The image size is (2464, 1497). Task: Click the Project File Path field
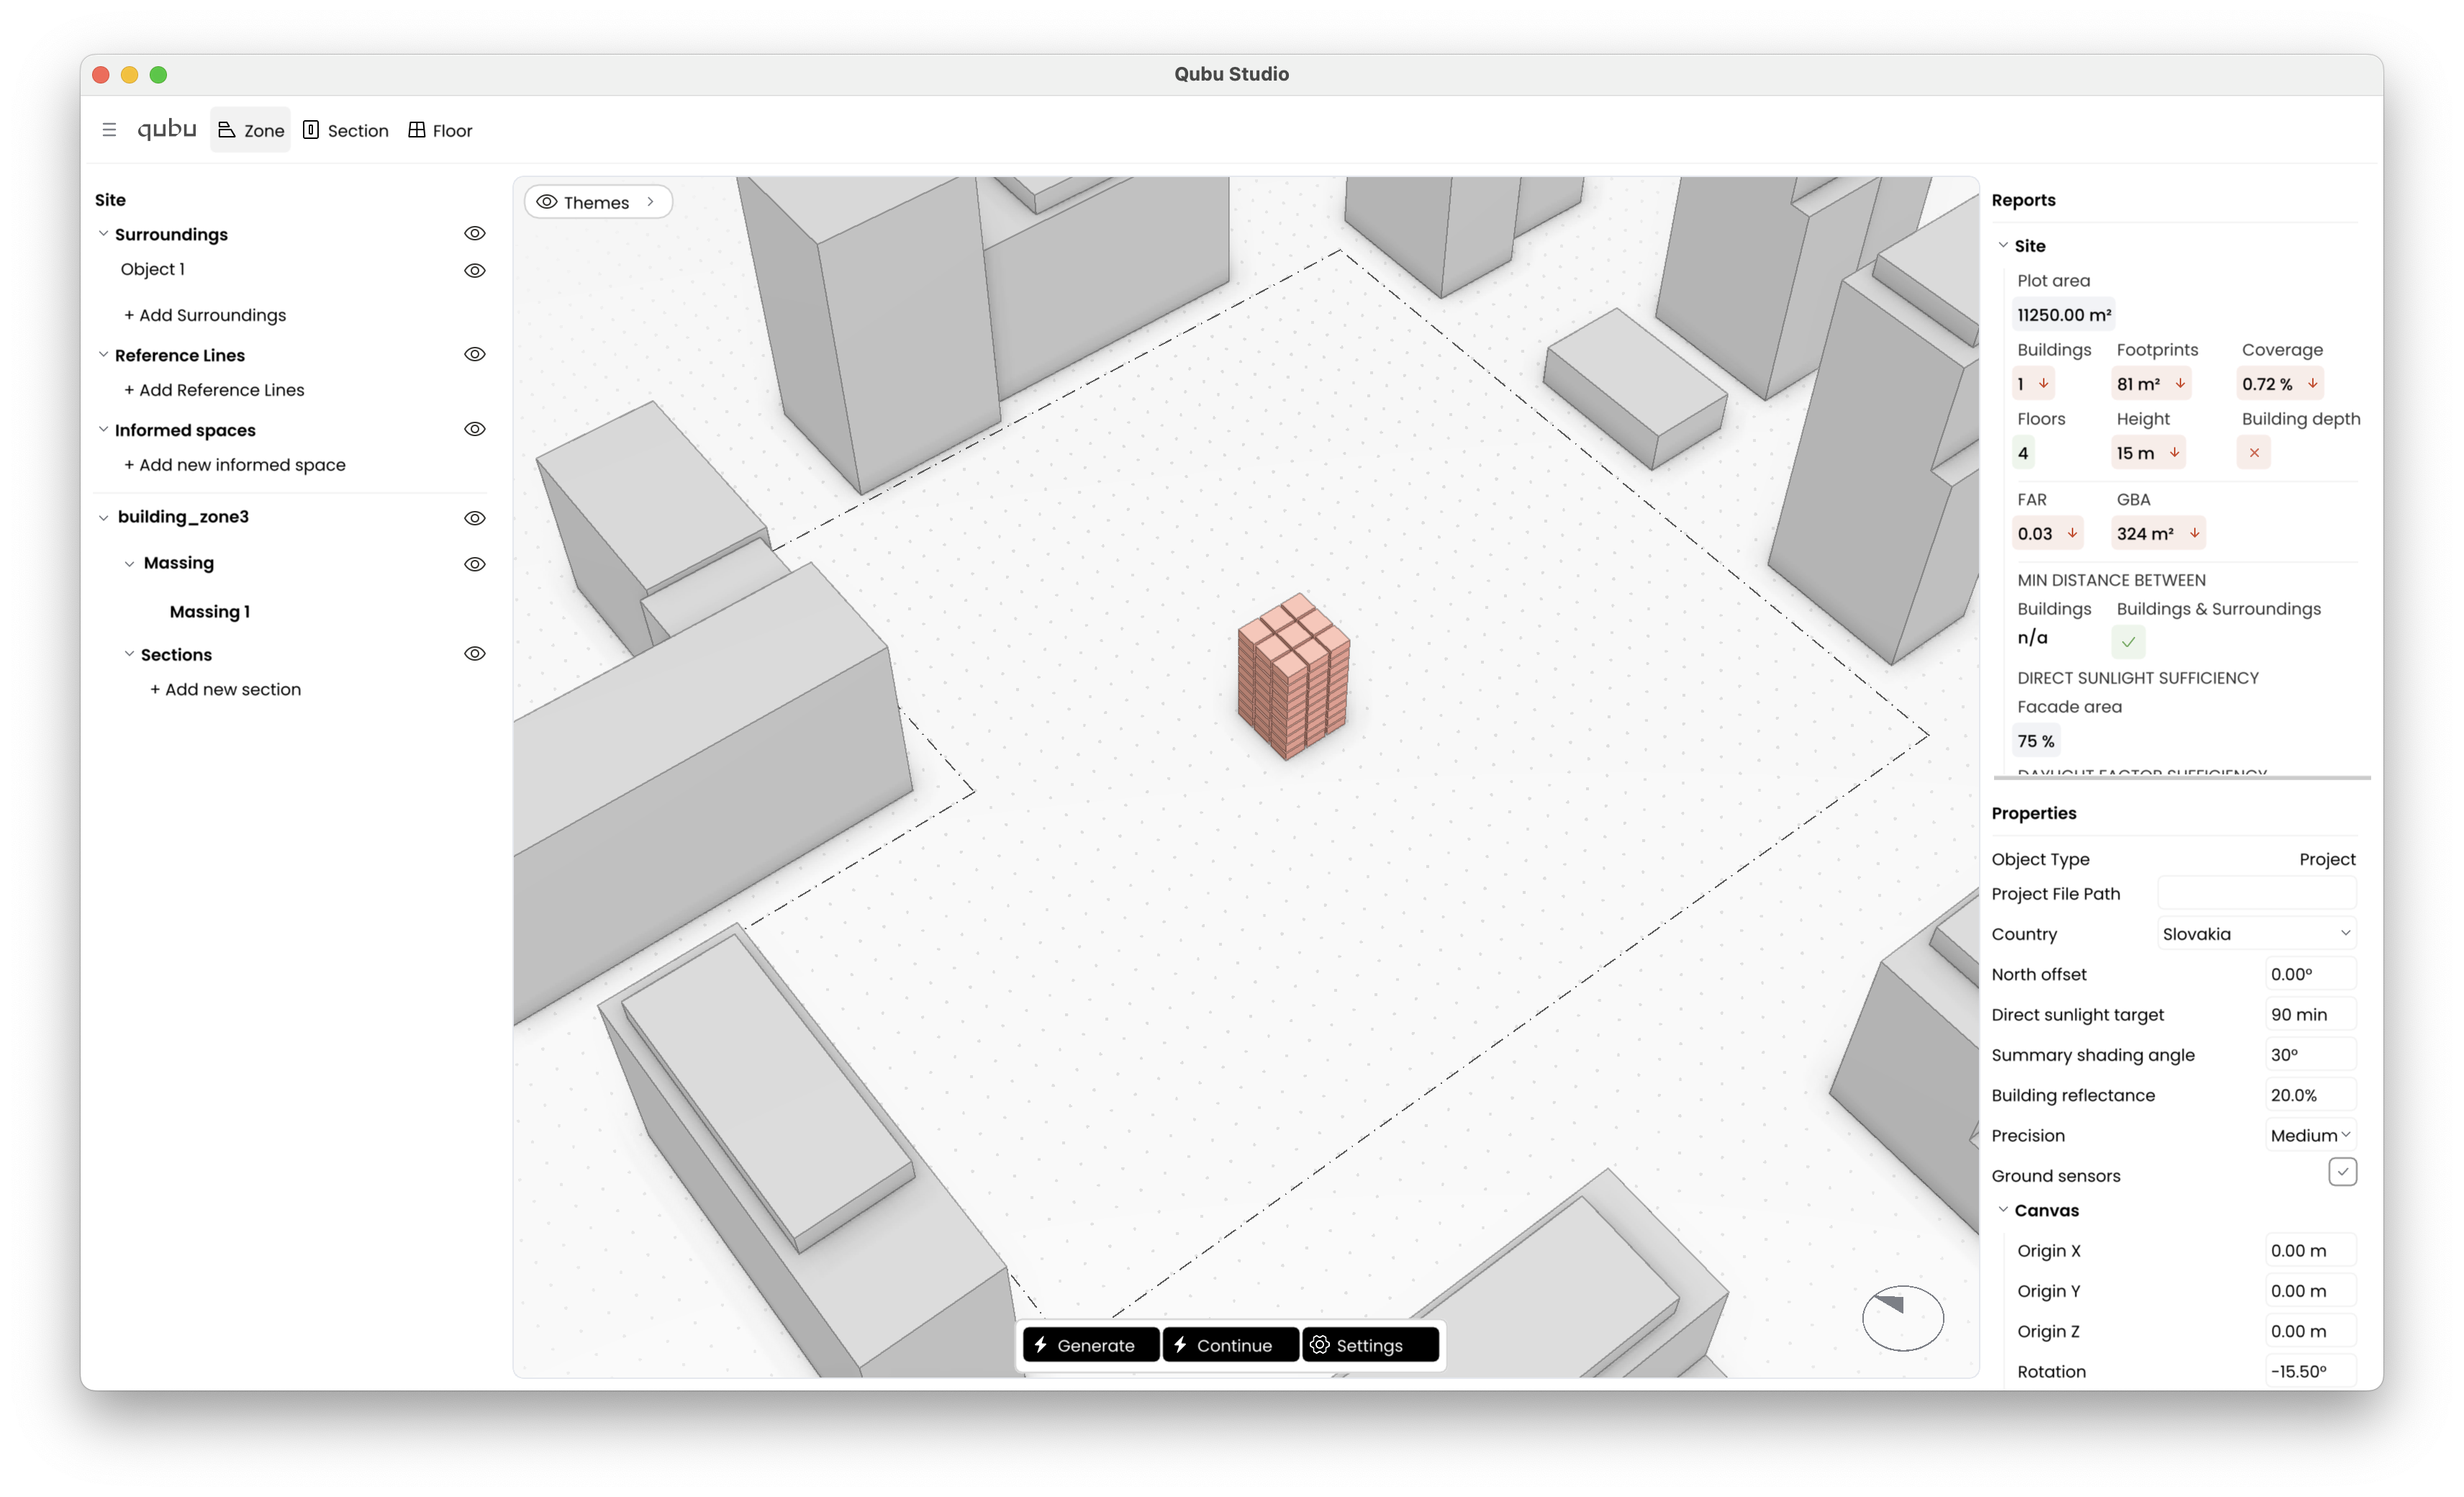tap(2256, 893)
